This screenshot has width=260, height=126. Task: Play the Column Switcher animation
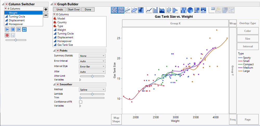click(7, 29)
